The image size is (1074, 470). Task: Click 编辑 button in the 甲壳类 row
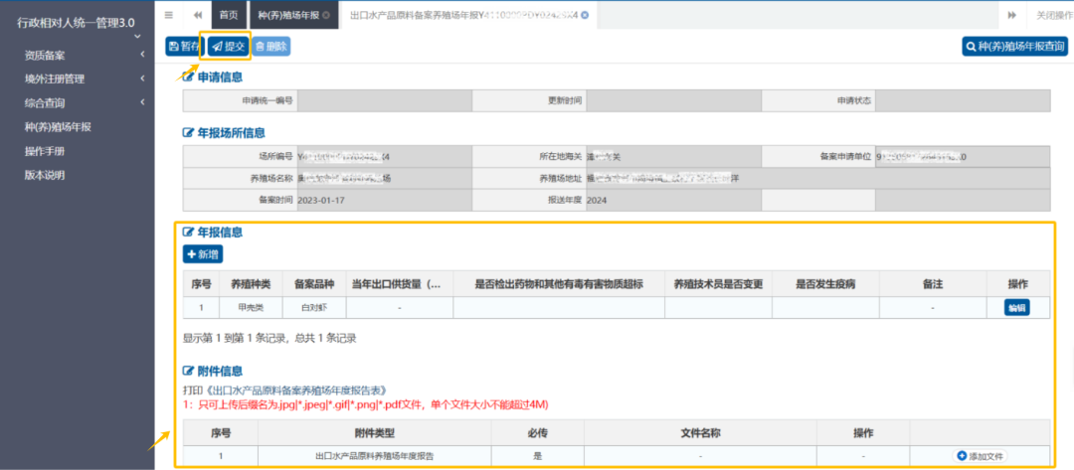(x=1016, y=308)
